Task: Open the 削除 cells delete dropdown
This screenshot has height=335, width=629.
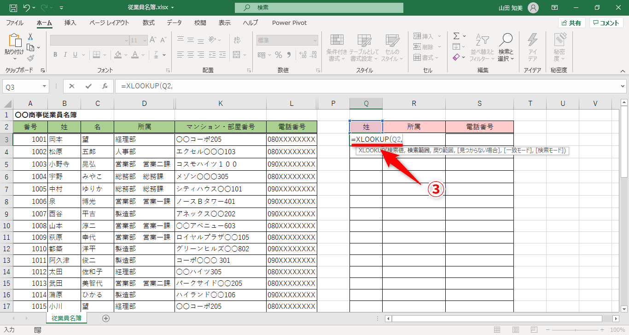Action: pyautogui.click(x=427, y=47)
